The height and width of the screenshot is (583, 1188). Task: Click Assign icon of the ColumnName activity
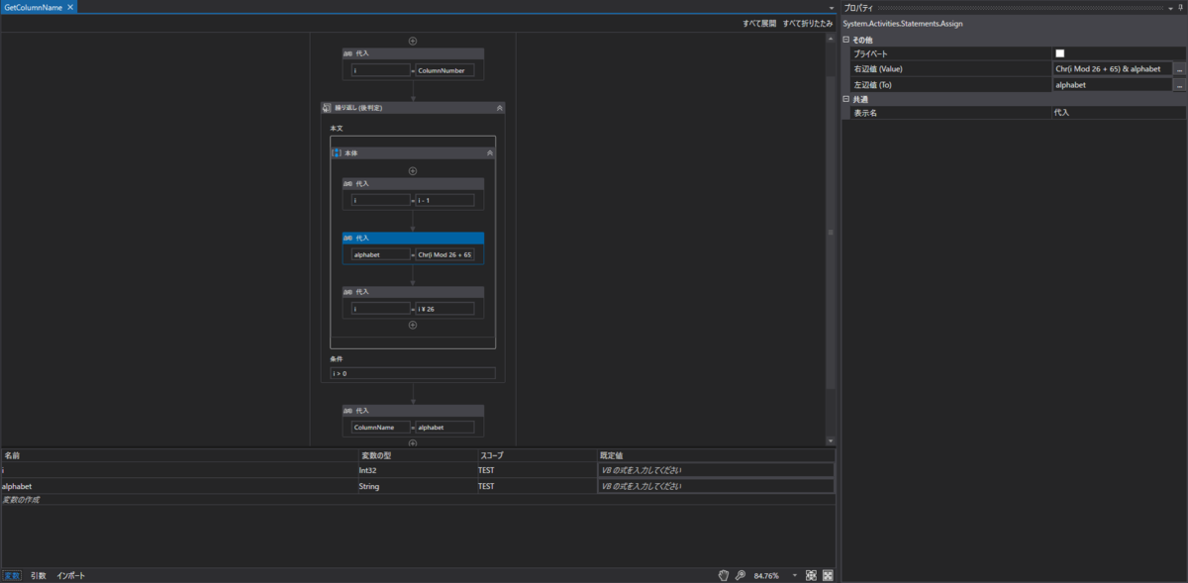point(347,410)
